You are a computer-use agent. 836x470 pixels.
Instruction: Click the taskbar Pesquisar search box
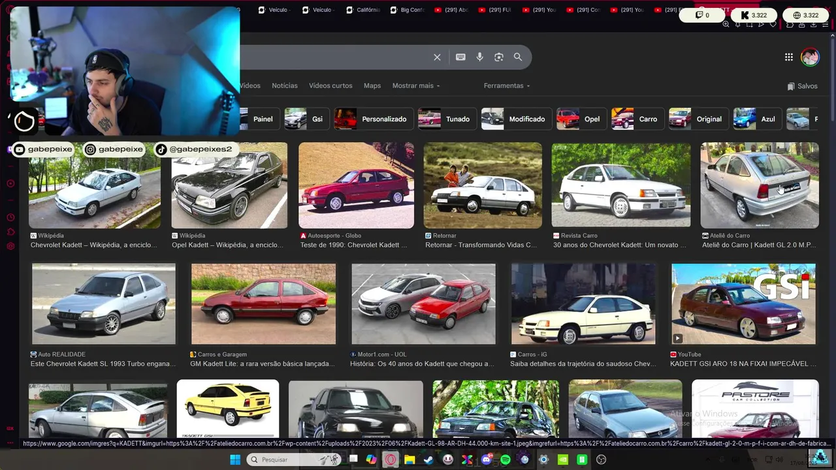295,460
